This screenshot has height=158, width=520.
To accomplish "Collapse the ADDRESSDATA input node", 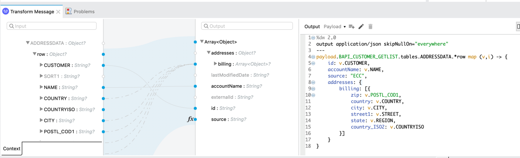I will pyautogui.click(x=28, y=43).
